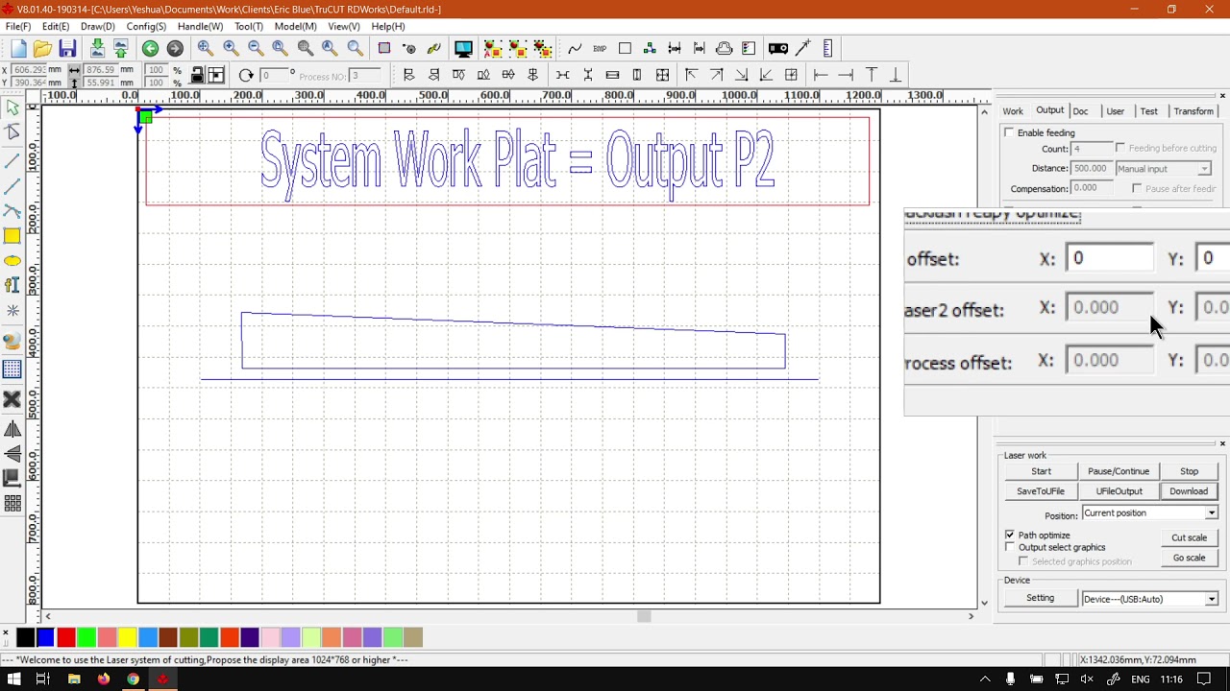The height and width of the screenshot is (691, 1230).
Task: Select the Text tool
Action: (x=12, y=285)
